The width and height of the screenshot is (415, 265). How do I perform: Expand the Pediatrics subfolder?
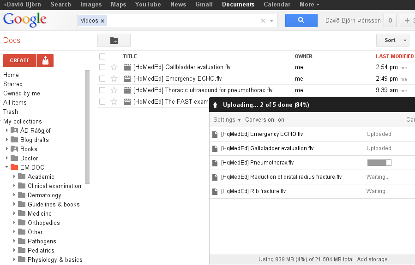[x=14, y=250]
